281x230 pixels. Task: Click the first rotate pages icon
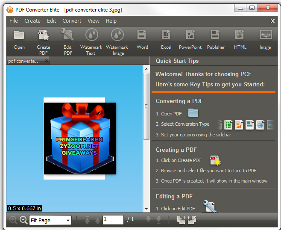point(181,220)
